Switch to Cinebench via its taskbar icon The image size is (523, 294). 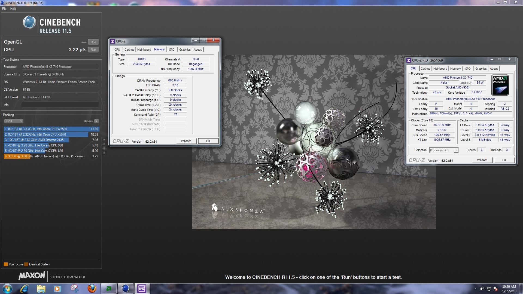[x=125, y=289]
